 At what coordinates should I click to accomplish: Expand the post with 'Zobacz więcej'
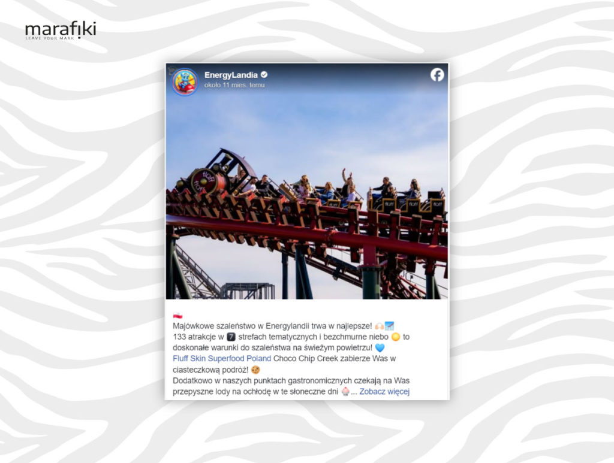tap(384, 392)
